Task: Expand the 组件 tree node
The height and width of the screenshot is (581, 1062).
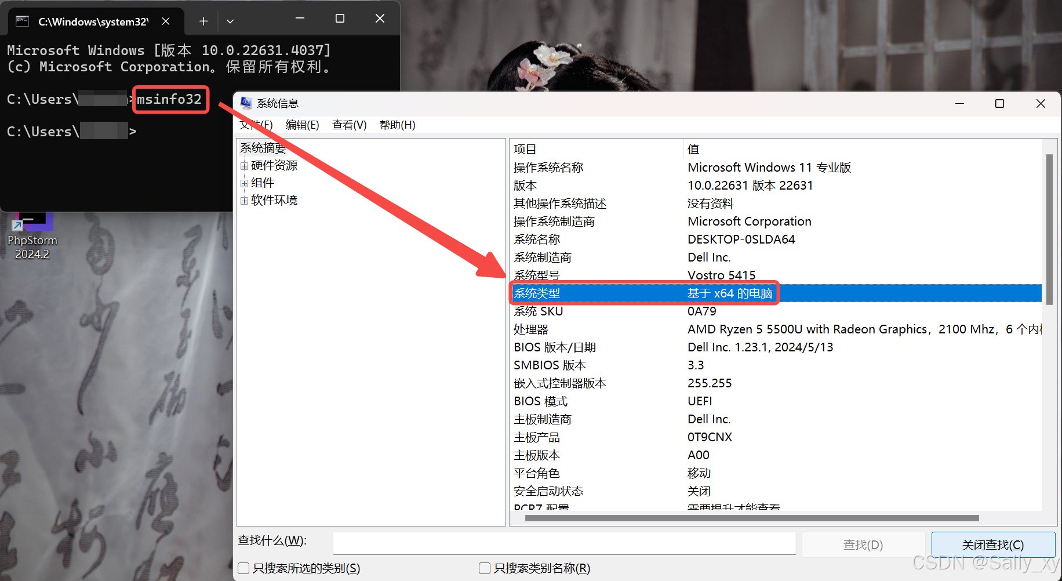Action: click(x=244, y=183)
